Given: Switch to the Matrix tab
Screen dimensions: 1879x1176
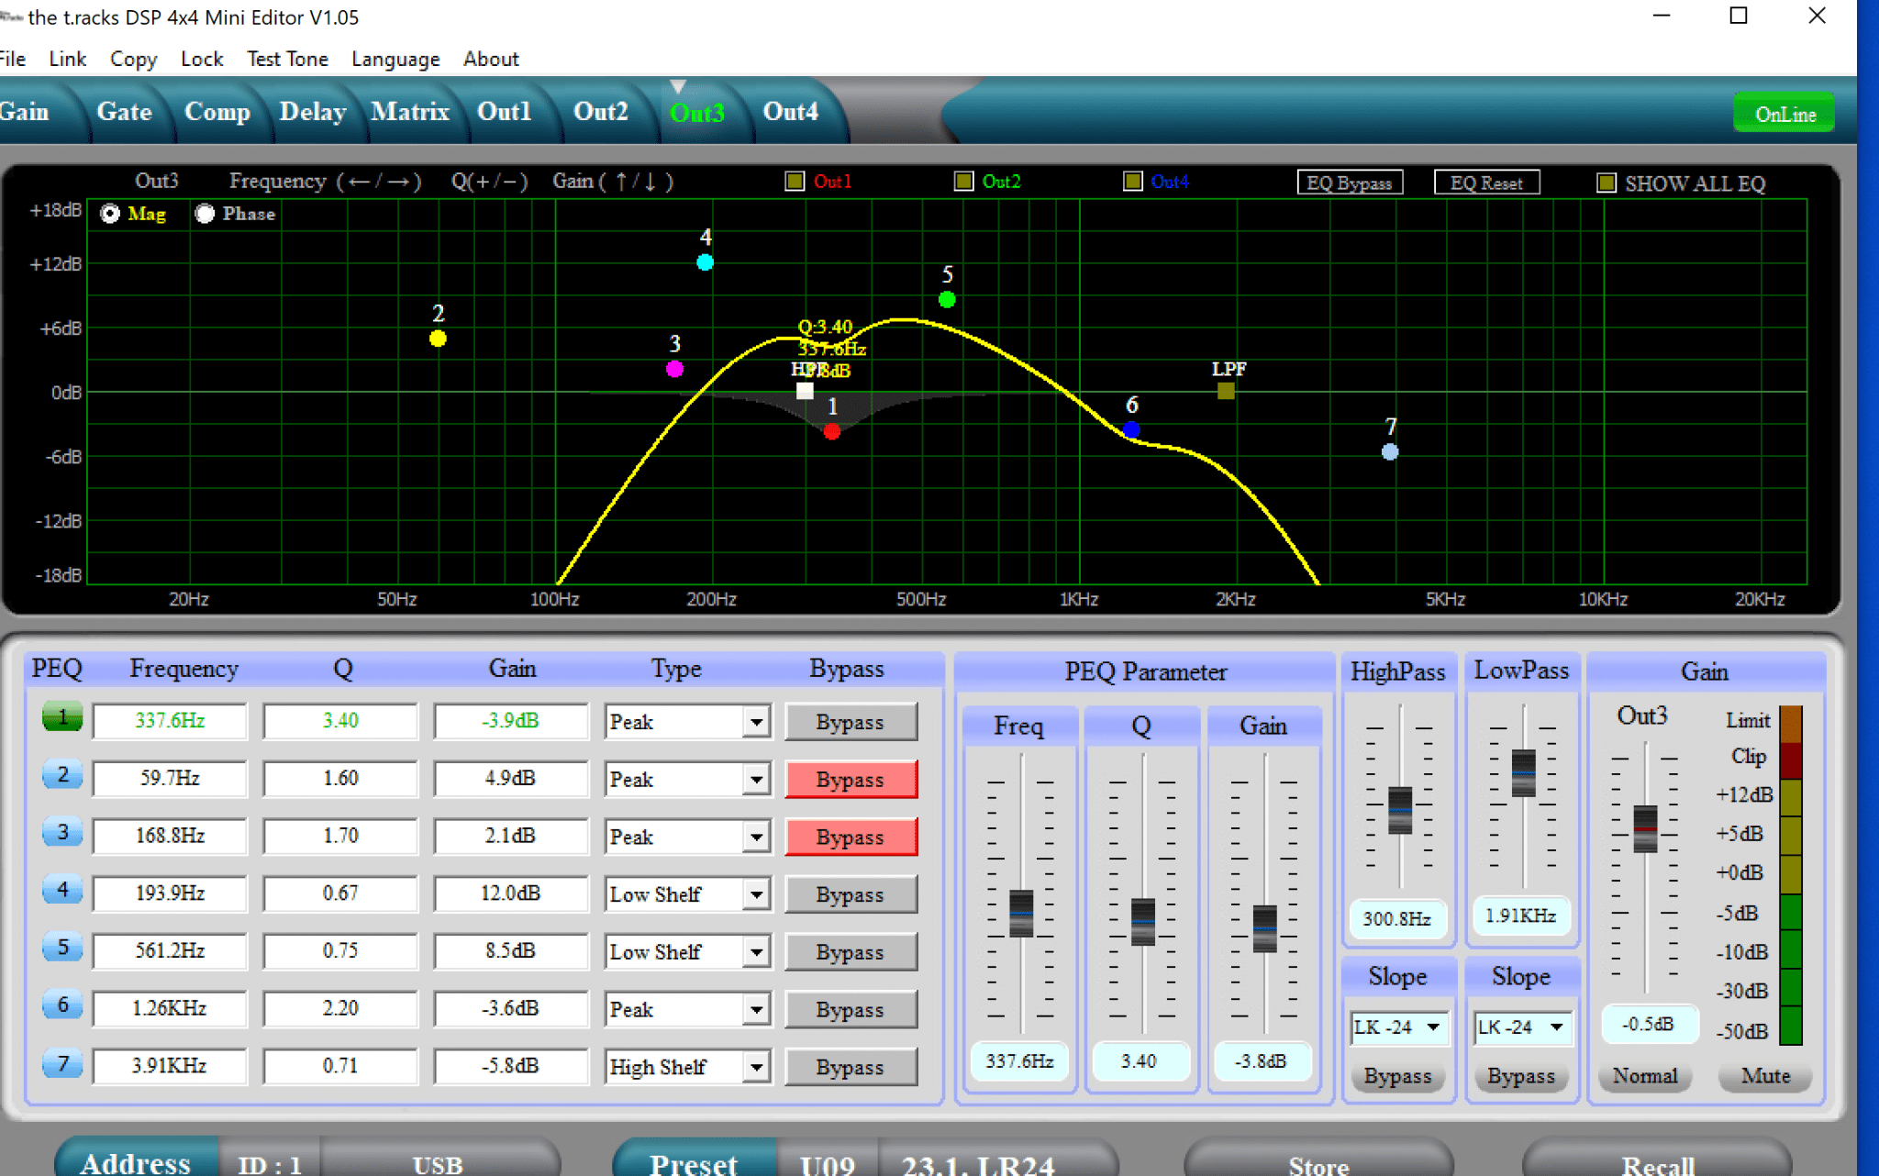Looking at the screenshot, I should (x=410, y=111).
